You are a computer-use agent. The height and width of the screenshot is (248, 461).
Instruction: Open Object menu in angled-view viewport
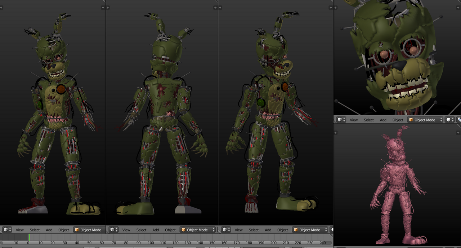tap(283, 230)
